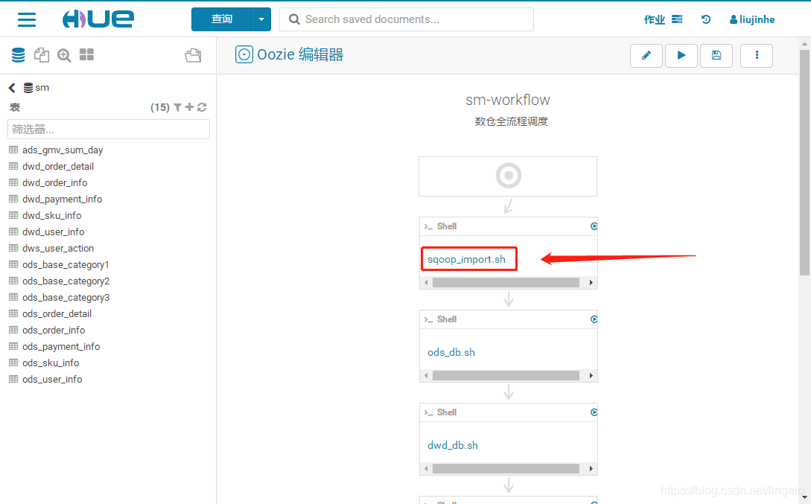Click right scroll arrow in ods_db.sh node
The height and width of the screenshot is (504, 811).
tap(591, 376)
